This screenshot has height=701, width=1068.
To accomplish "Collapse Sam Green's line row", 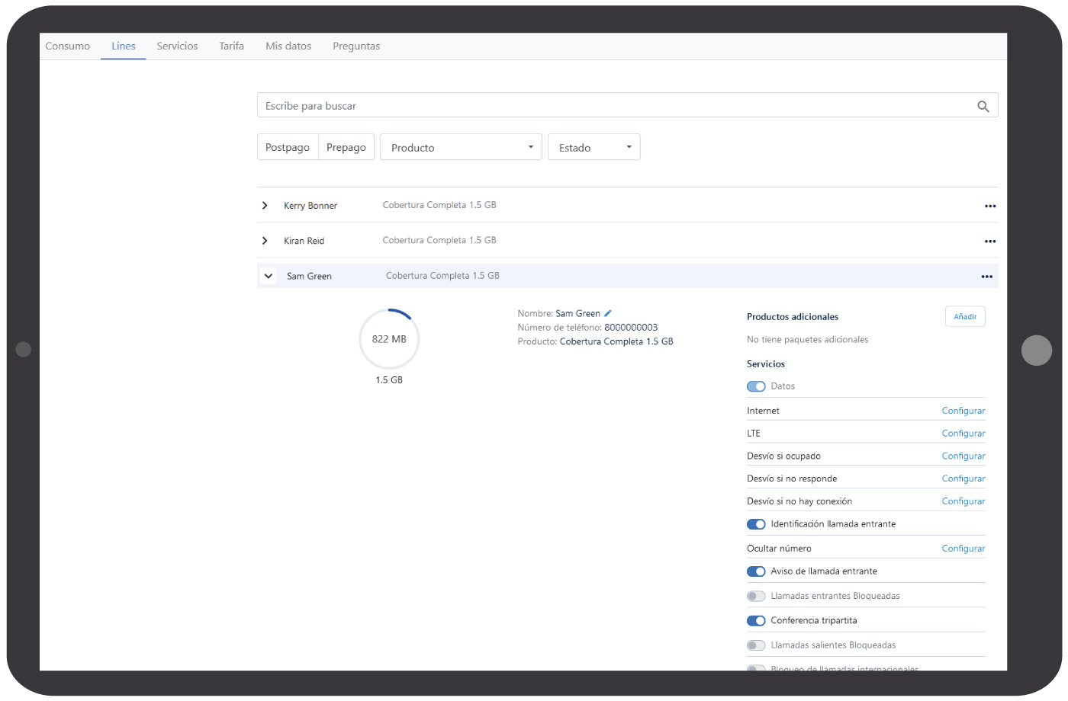I will (x=269, y=277).
